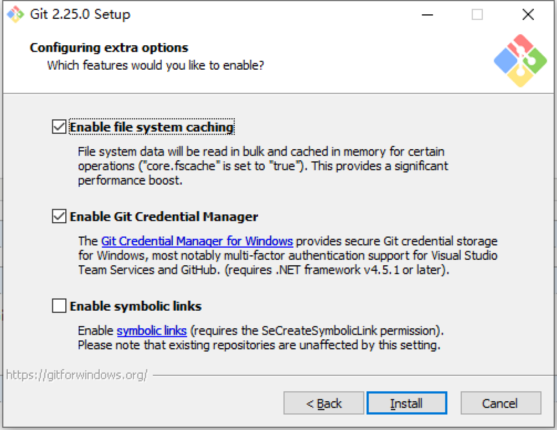Screen dimensions: 557x430
Task: Follow the 'symbolic links' hyperlink
Action: (152, 331)
